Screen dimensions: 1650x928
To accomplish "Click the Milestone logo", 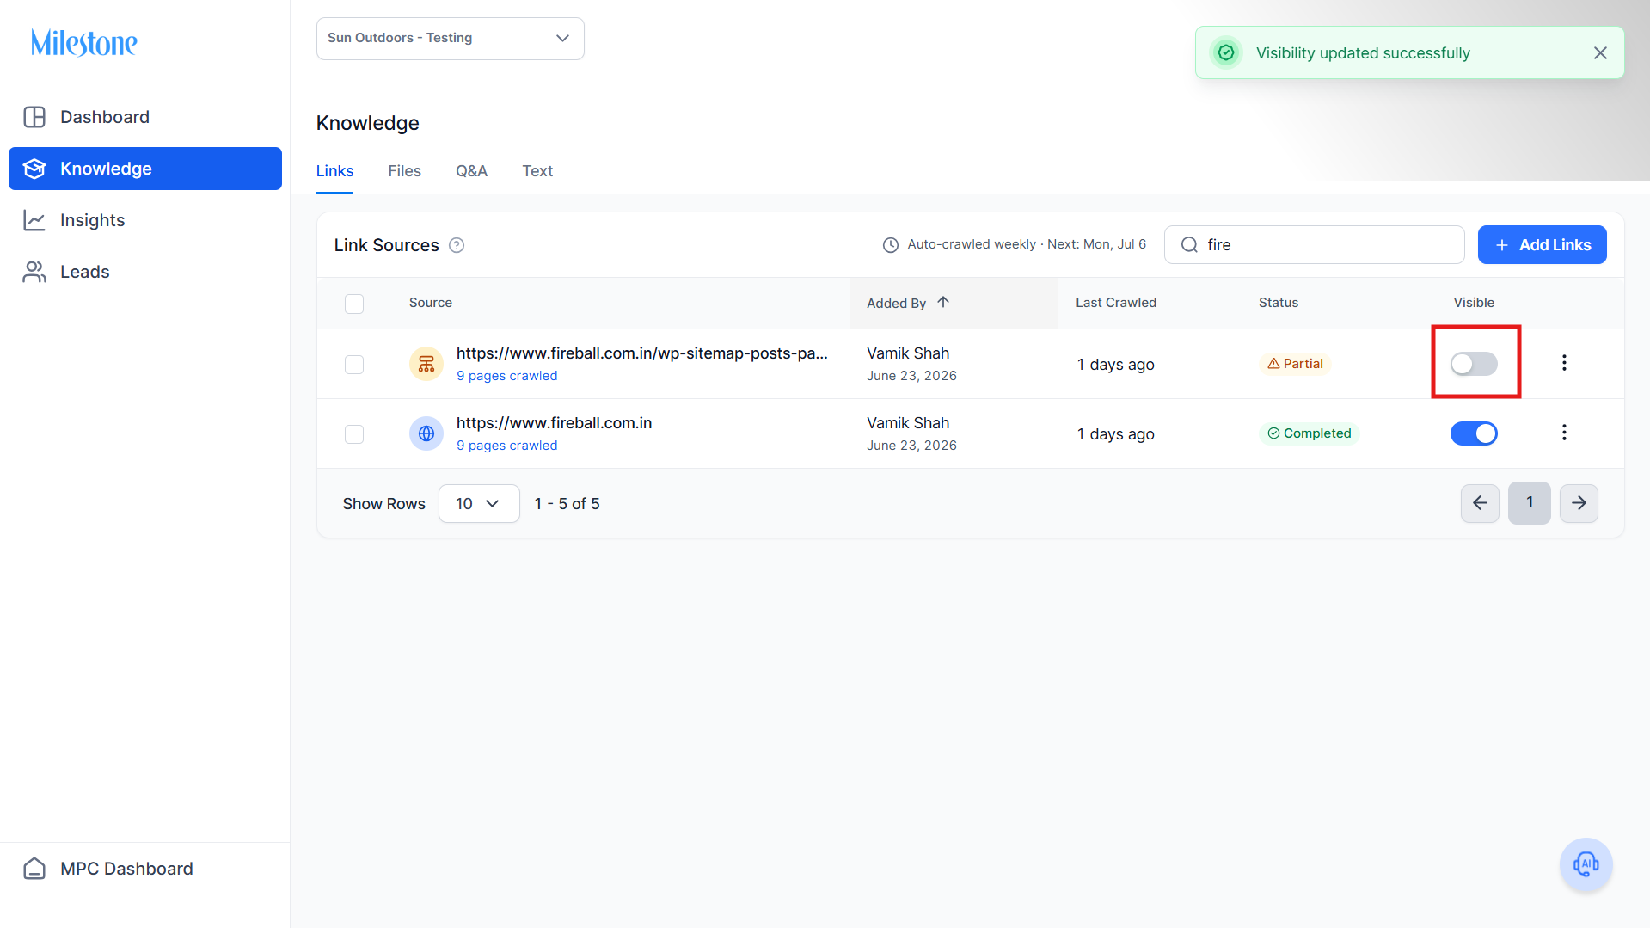I will [x=84, y=43].
